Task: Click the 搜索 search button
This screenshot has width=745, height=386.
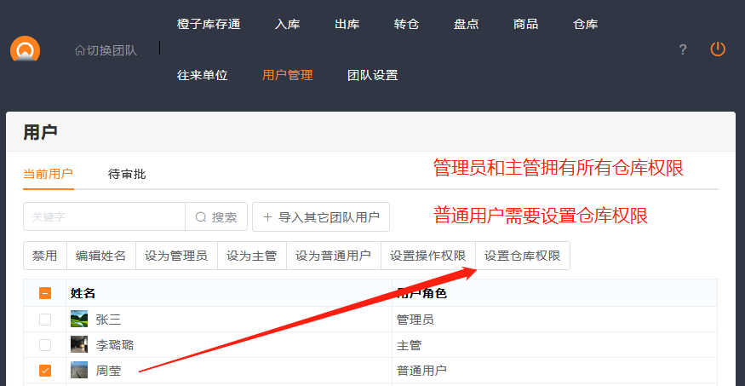Action: coord(216,217)
